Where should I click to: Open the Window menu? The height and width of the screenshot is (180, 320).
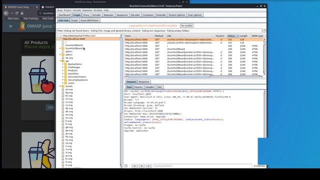click(x=98, y=10)
